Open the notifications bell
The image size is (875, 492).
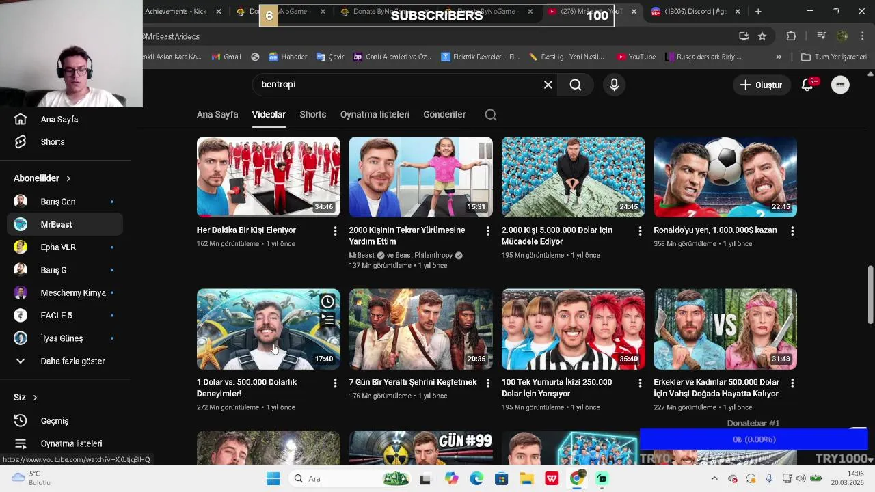pyautogui.click(x=807, y=85)
